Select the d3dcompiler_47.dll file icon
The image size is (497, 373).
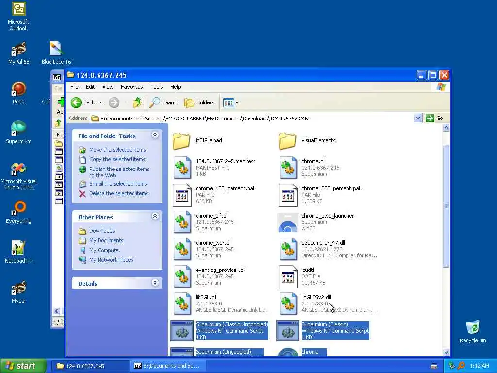pos(288,249)
